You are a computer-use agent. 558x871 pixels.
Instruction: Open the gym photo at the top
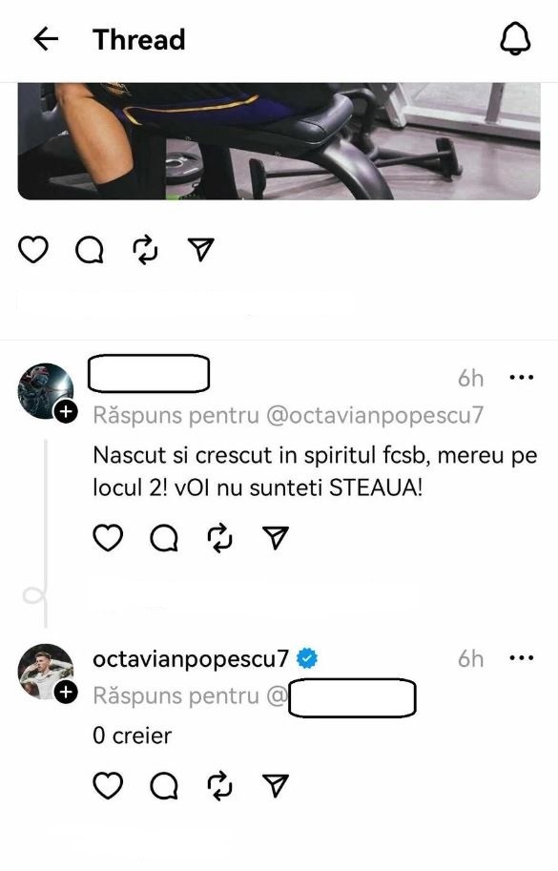point(279,141)
